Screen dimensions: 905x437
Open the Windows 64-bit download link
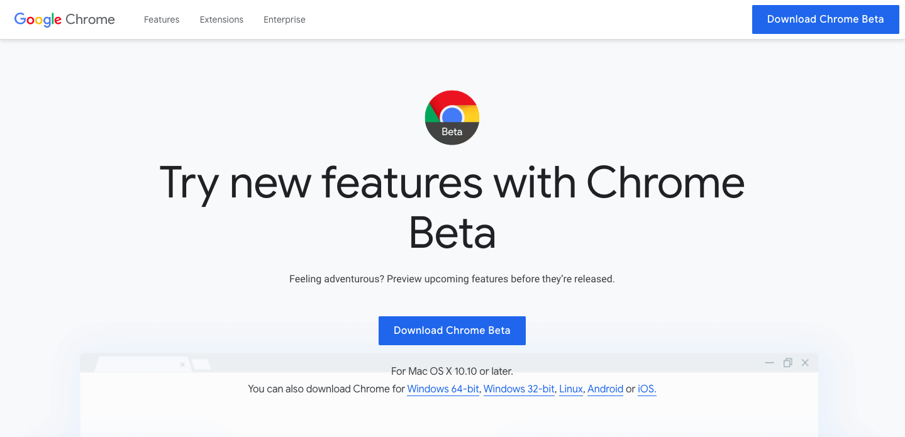coord(443,389)
